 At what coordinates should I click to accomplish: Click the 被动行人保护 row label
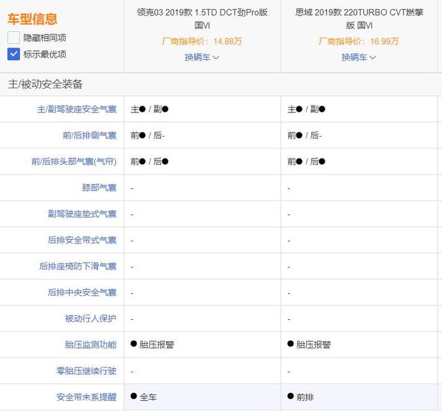click(90, 319)
